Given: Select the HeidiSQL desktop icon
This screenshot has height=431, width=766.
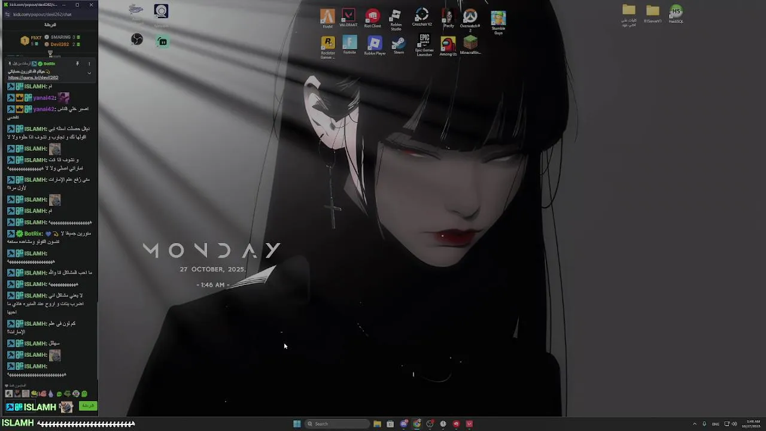Looking at the screenshot, I should [x=676, y=14].
